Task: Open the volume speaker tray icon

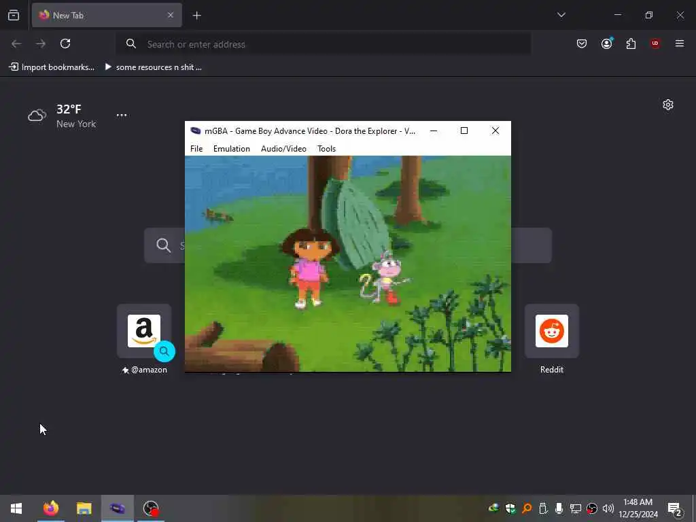Action: pyautogui.click(x=608, y=508)
